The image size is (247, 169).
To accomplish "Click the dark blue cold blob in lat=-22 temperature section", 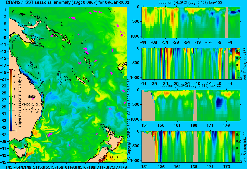I will pos(219,102).
